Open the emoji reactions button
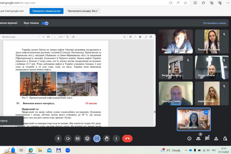Viewport: 231px width, 154px height. tap(87, 139)
